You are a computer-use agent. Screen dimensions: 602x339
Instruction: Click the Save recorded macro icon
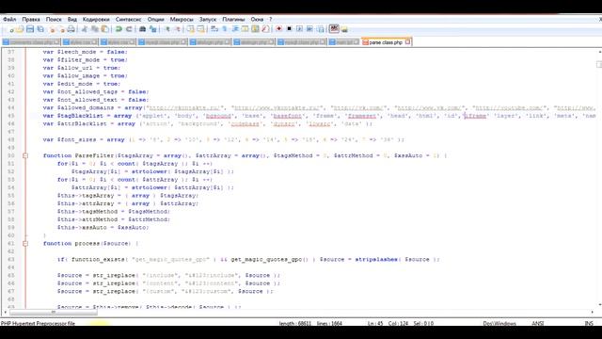[x=320, y=29]
